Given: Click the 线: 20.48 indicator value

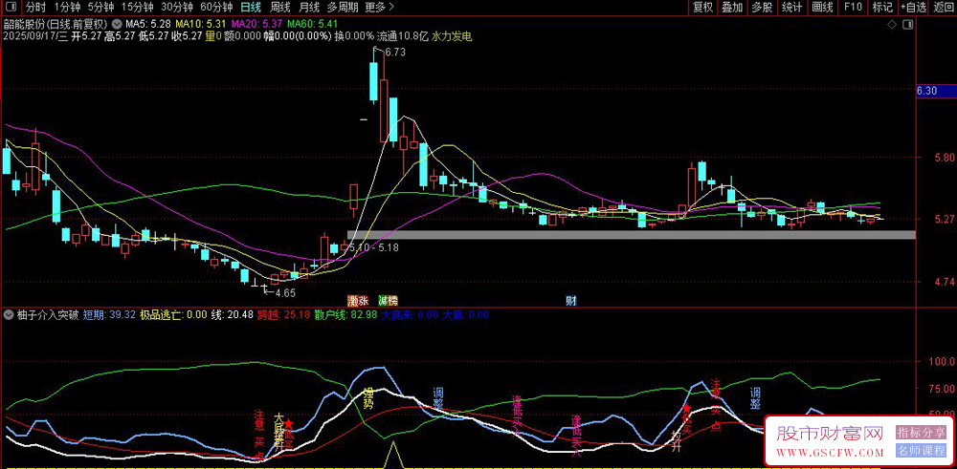Looking at the screenshot, I should tap(232, 315).
